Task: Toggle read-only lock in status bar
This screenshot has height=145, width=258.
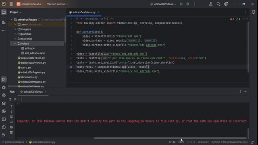Action: [252, 142]
